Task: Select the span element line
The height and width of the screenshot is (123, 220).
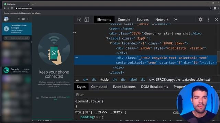Action: (121, 28)
